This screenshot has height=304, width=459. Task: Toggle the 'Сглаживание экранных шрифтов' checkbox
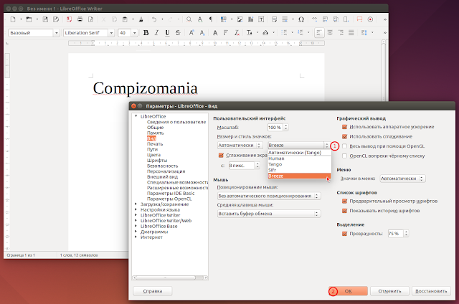222,156
